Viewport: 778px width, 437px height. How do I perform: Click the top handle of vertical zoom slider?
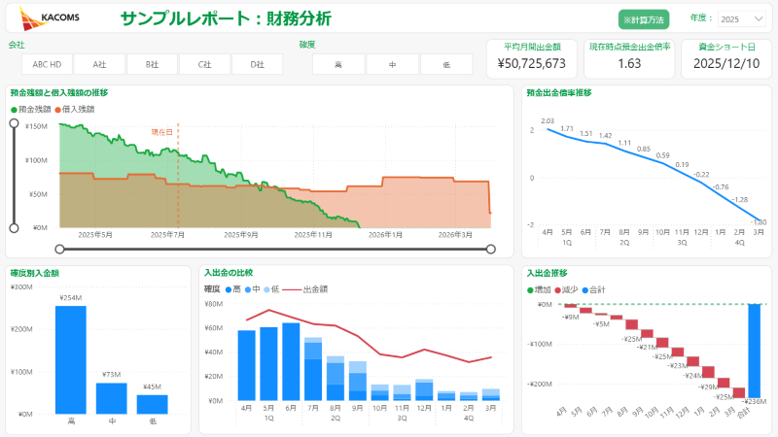click(x=14, y=123)
